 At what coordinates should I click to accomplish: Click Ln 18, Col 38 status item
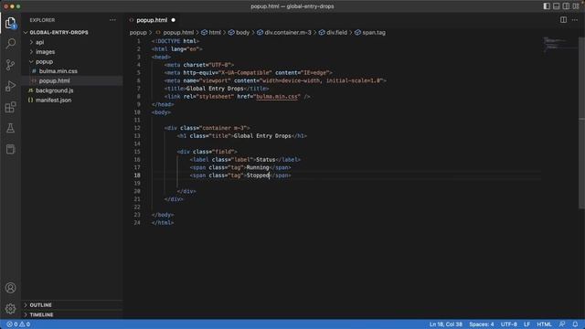point(445,324)
